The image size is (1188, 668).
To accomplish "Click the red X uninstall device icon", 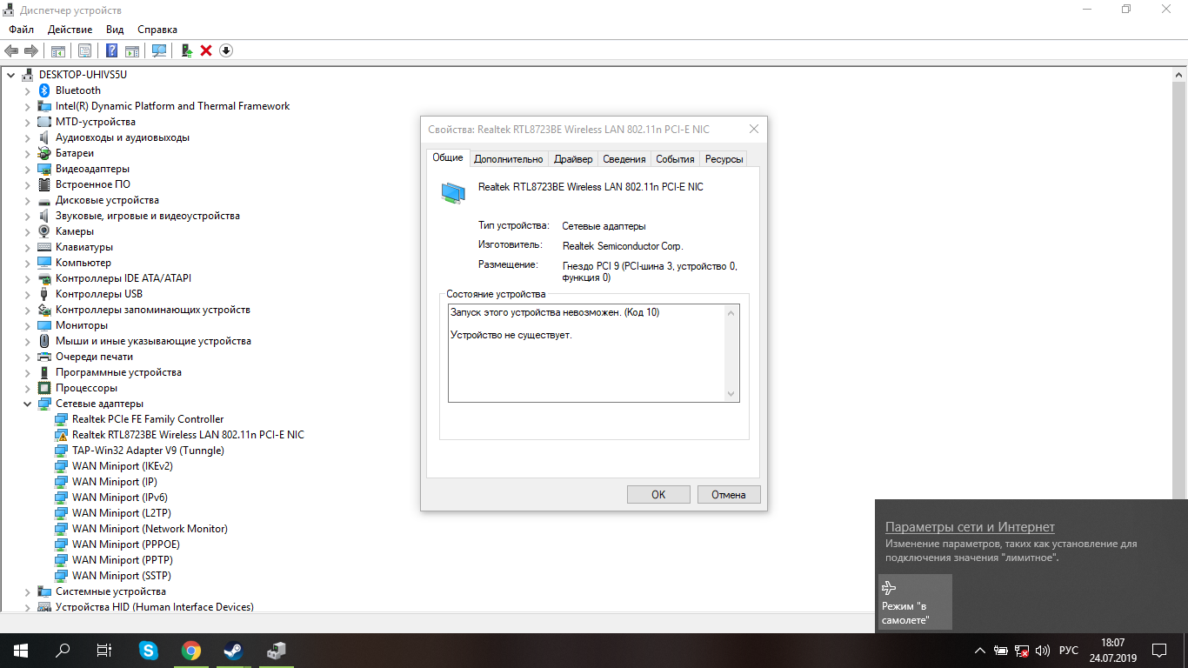I will (x=206, y=50).
